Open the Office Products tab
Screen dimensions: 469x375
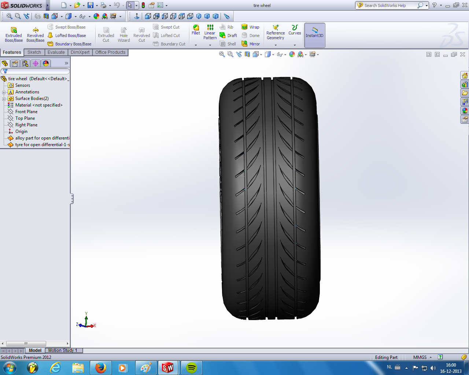pyautogui.click(x=110, y=52)
